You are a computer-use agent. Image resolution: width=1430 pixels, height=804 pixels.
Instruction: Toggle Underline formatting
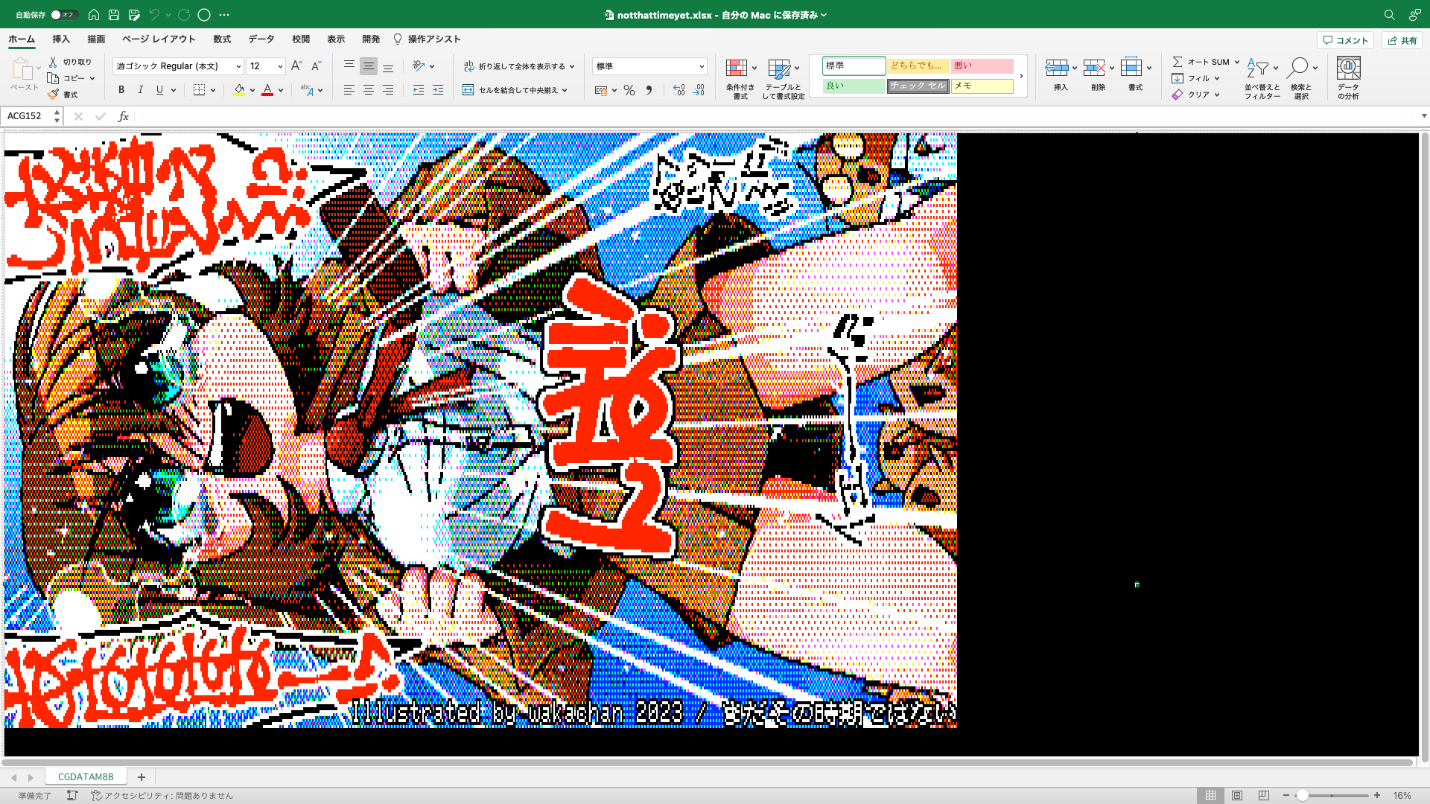[159, 90]
